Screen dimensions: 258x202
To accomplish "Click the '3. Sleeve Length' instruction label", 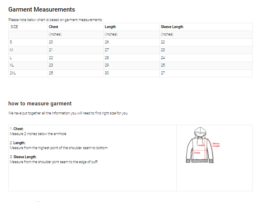I will coord(23,157).
